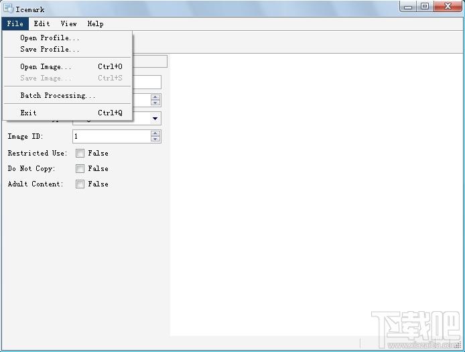The height and width of the screenshot is (352, 465).
Task: Choose Open Profile... from File menu
Action: [x=68, y=38]
